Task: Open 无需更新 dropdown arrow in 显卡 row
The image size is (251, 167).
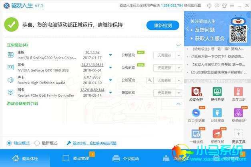Action: point(179,68)
